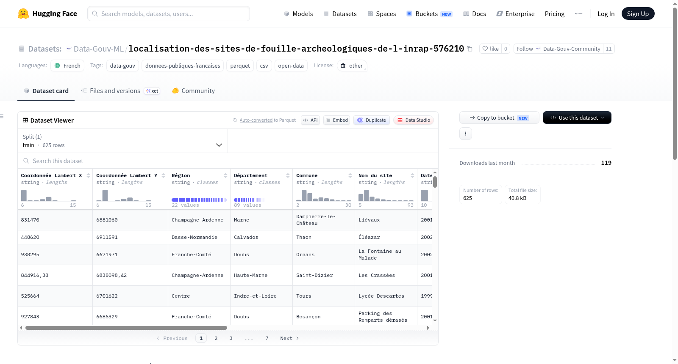Go to page 7 of the table
This screenshot has width=678, height=364.
267,338
